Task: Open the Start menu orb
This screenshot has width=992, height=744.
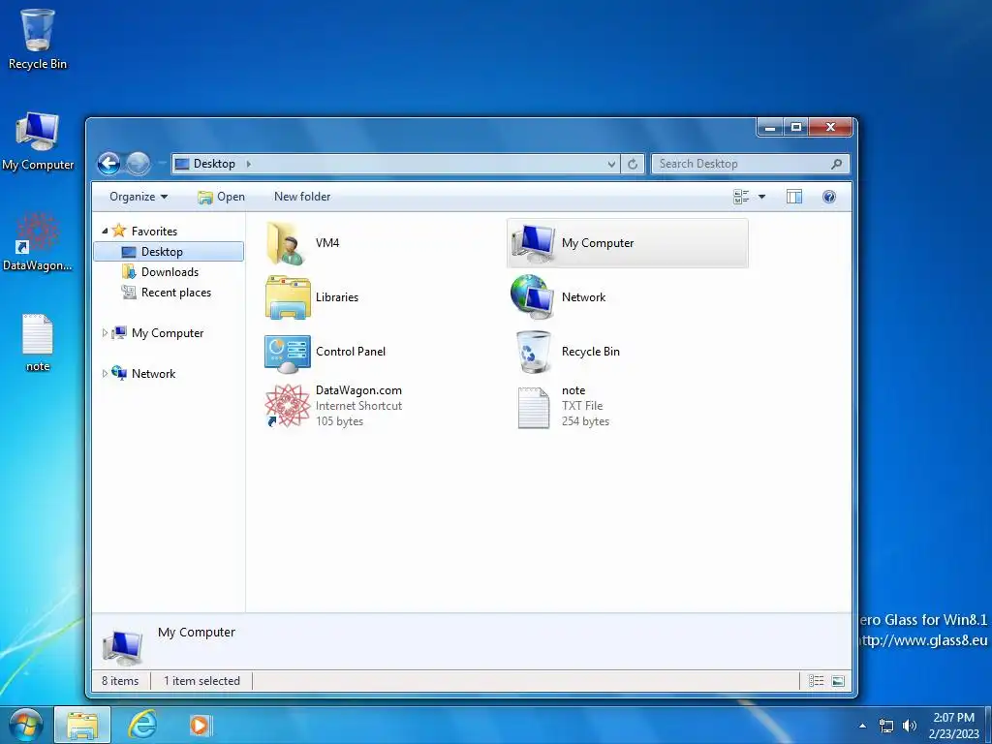Action: 26,726
